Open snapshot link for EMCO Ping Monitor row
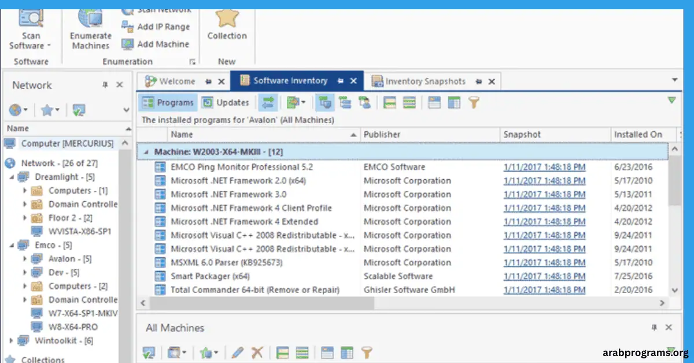The image size is (694, 363). tap(544, 167)
